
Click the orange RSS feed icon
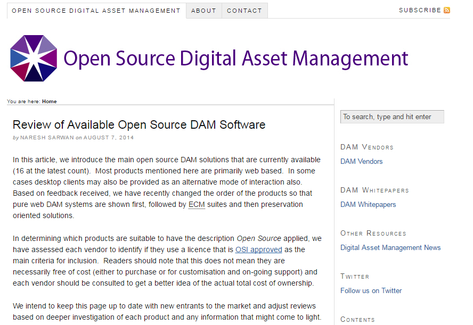[x=447, y=10]
